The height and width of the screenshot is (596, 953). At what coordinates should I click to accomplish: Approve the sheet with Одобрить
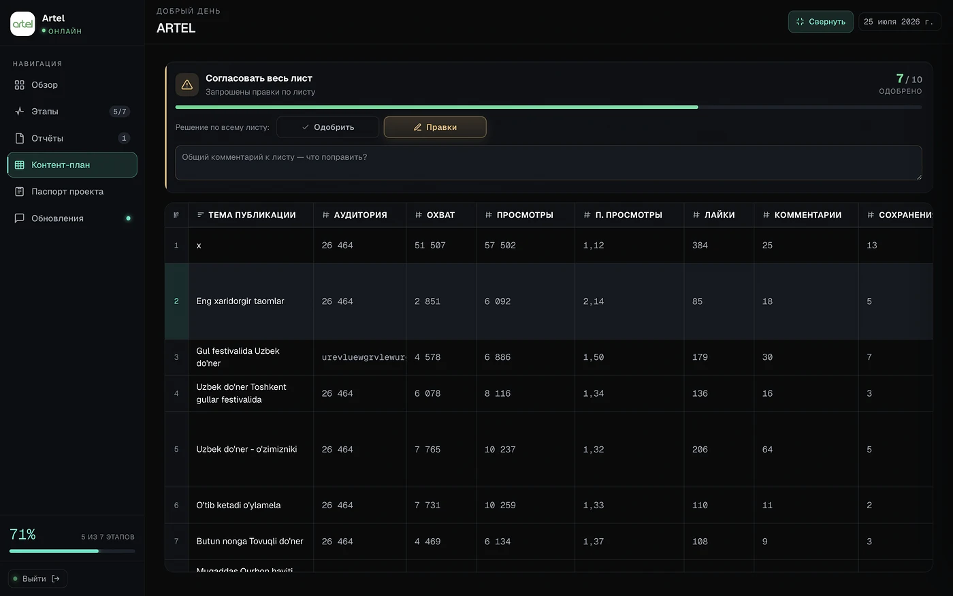(327, 127)
